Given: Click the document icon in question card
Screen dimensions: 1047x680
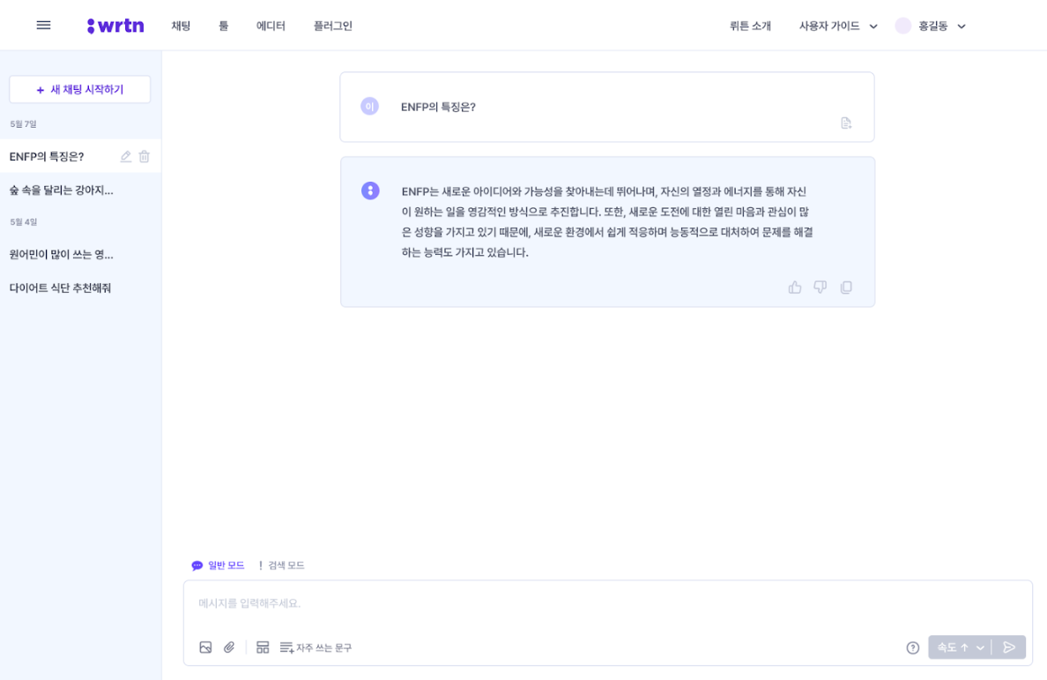Looking at the screenshot, I should pyautogui.click(x=846, y=123).
